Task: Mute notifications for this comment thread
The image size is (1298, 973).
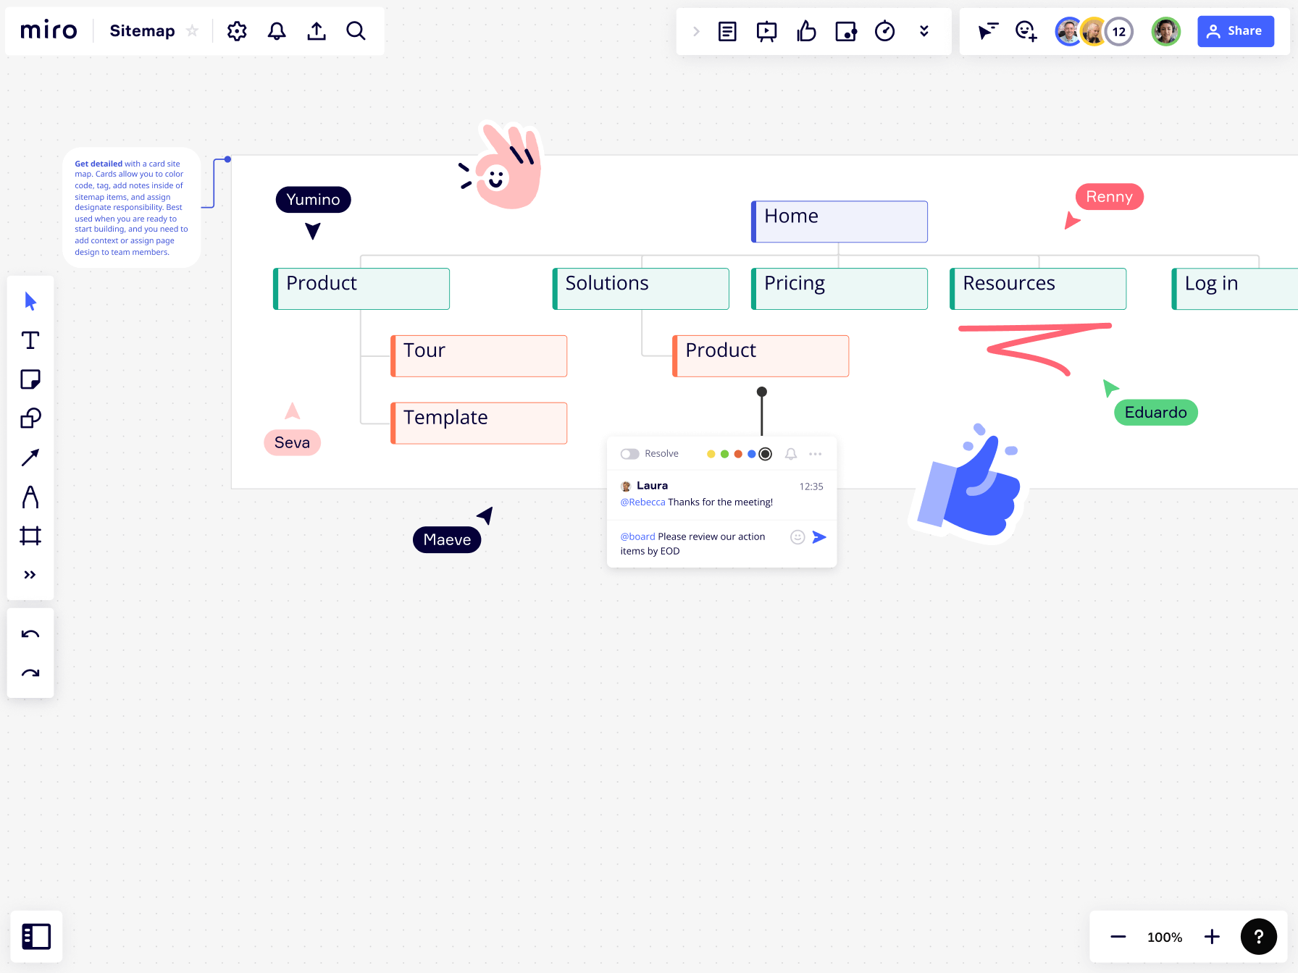Action: pyautogui.click(x=790, y=454)
